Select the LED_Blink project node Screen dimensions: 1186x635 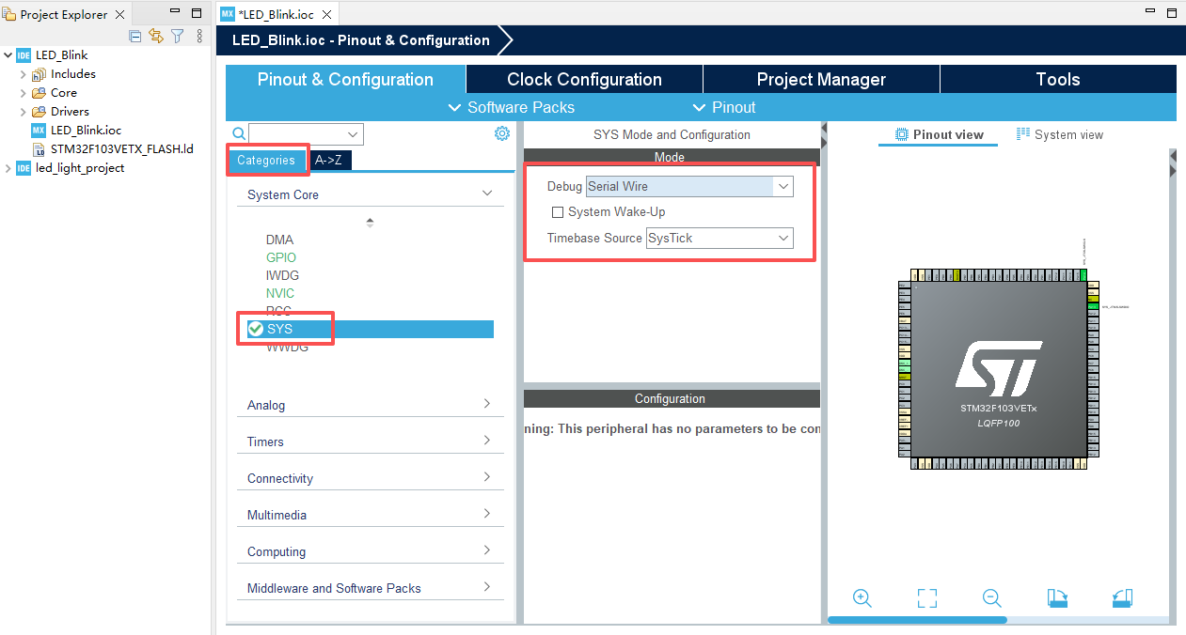61,55
